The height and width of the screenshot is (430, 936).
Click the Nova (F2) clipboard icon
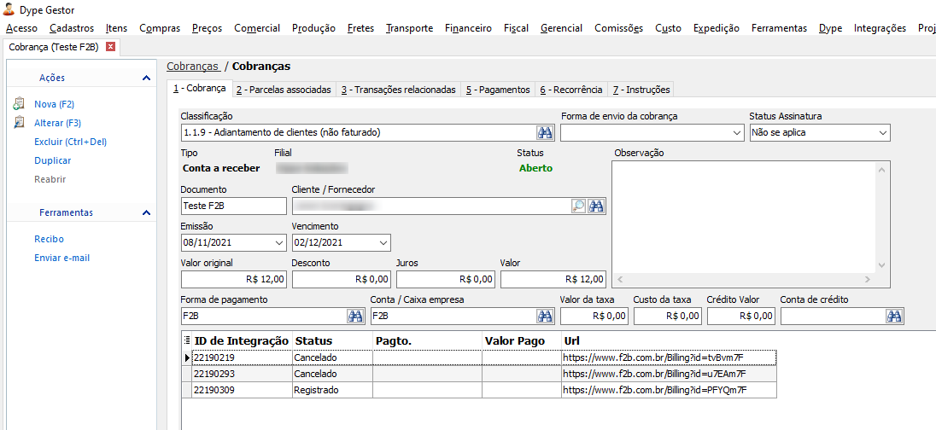tap(19, 104)
